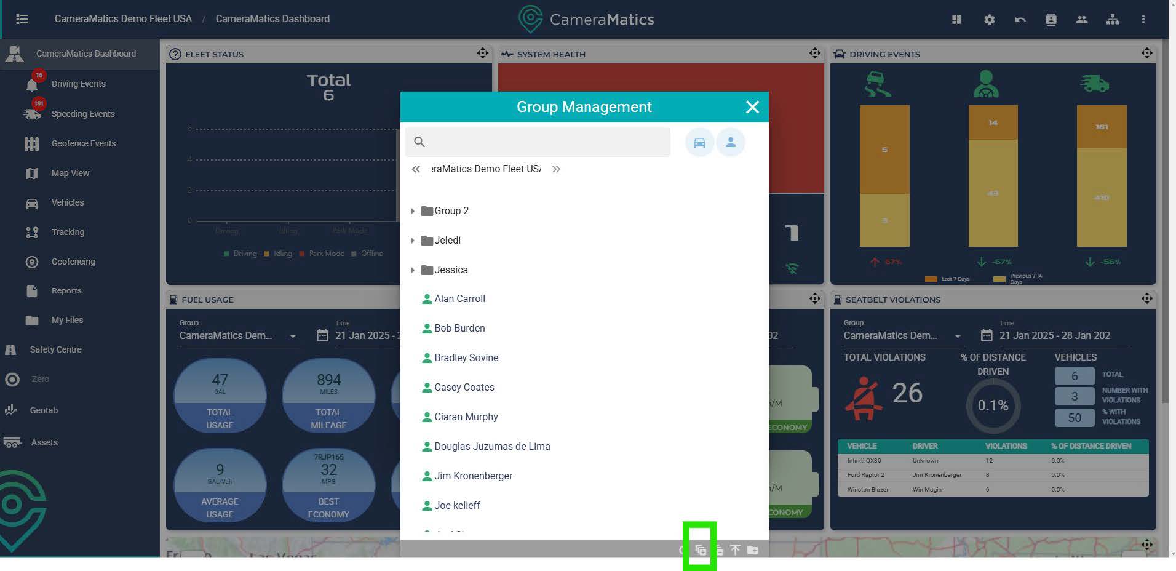This screenshot has width=1176, height=571.
Task: Click the Speeding Events bar in Driving Events
Action: (x=1101, y=175)
